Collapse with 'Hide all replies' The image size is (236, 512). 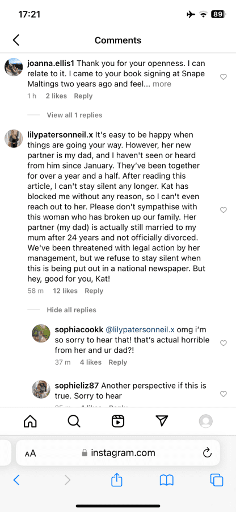pyautogui.click(x=71, y=310)
